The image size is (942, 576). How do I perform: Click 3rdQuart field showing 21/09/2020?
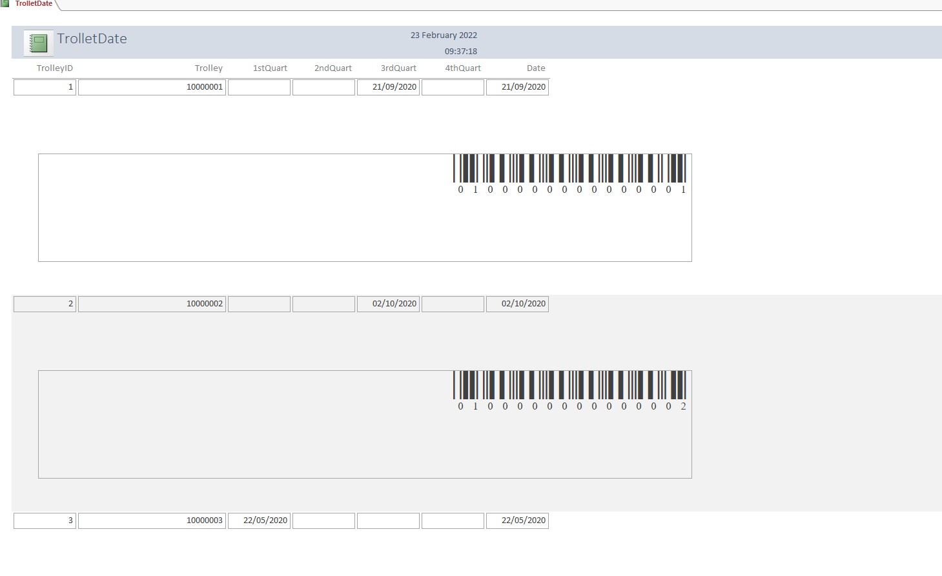pos(388,87)
